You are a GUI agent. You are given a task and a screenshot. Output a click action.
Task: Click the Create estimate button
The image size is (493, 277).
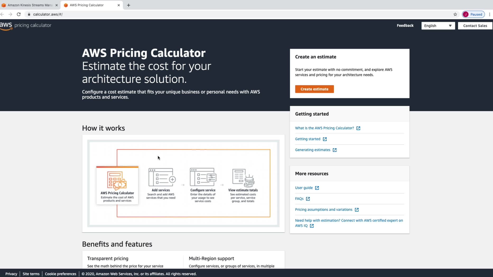tap(314, 89)
